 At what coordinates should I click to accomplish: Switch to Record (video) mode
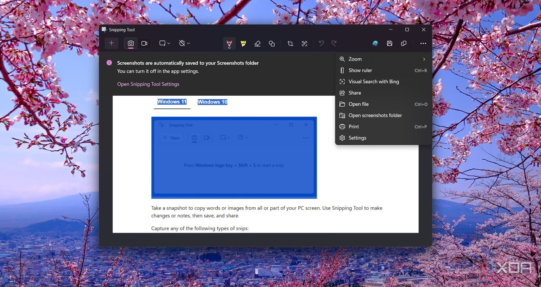(x=144, y=43)
